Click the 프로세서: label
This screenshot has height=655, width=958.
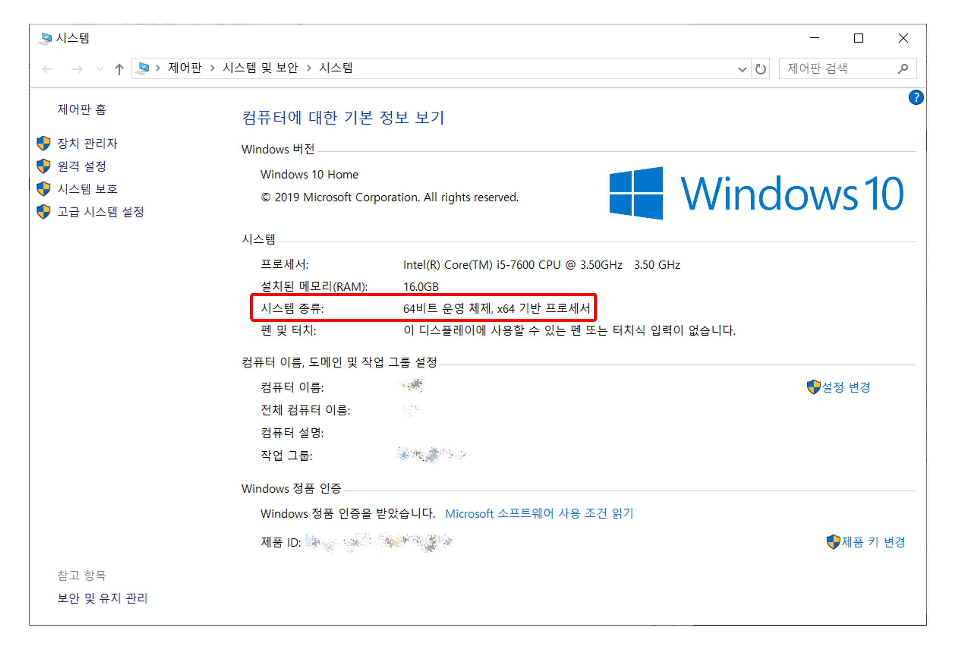point(285,264)
